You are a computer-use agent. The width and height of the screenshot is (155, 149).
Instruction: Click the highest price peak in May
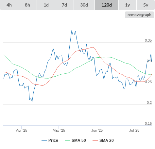pyautogui.click(x=72, y=30)
